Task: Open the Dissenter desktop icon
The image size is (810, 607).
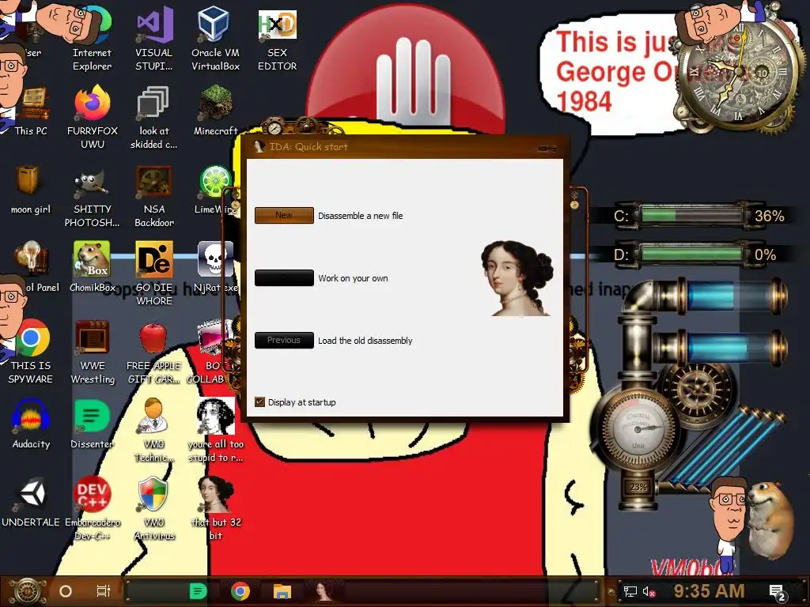Action: pyautogui.click(x=92, y=424)
